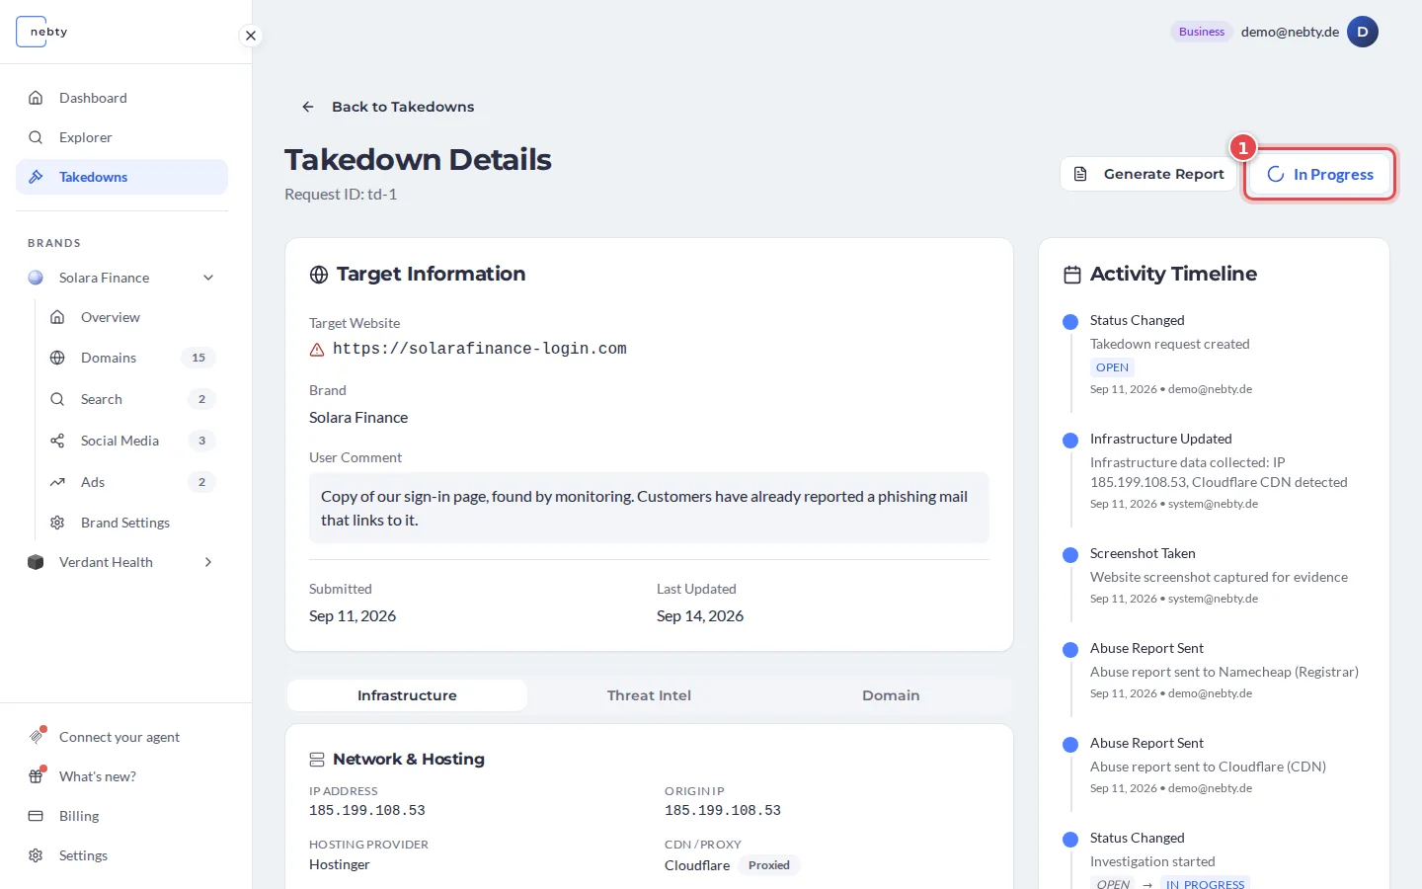Open Ads trend icon

[x=57, y=482]
